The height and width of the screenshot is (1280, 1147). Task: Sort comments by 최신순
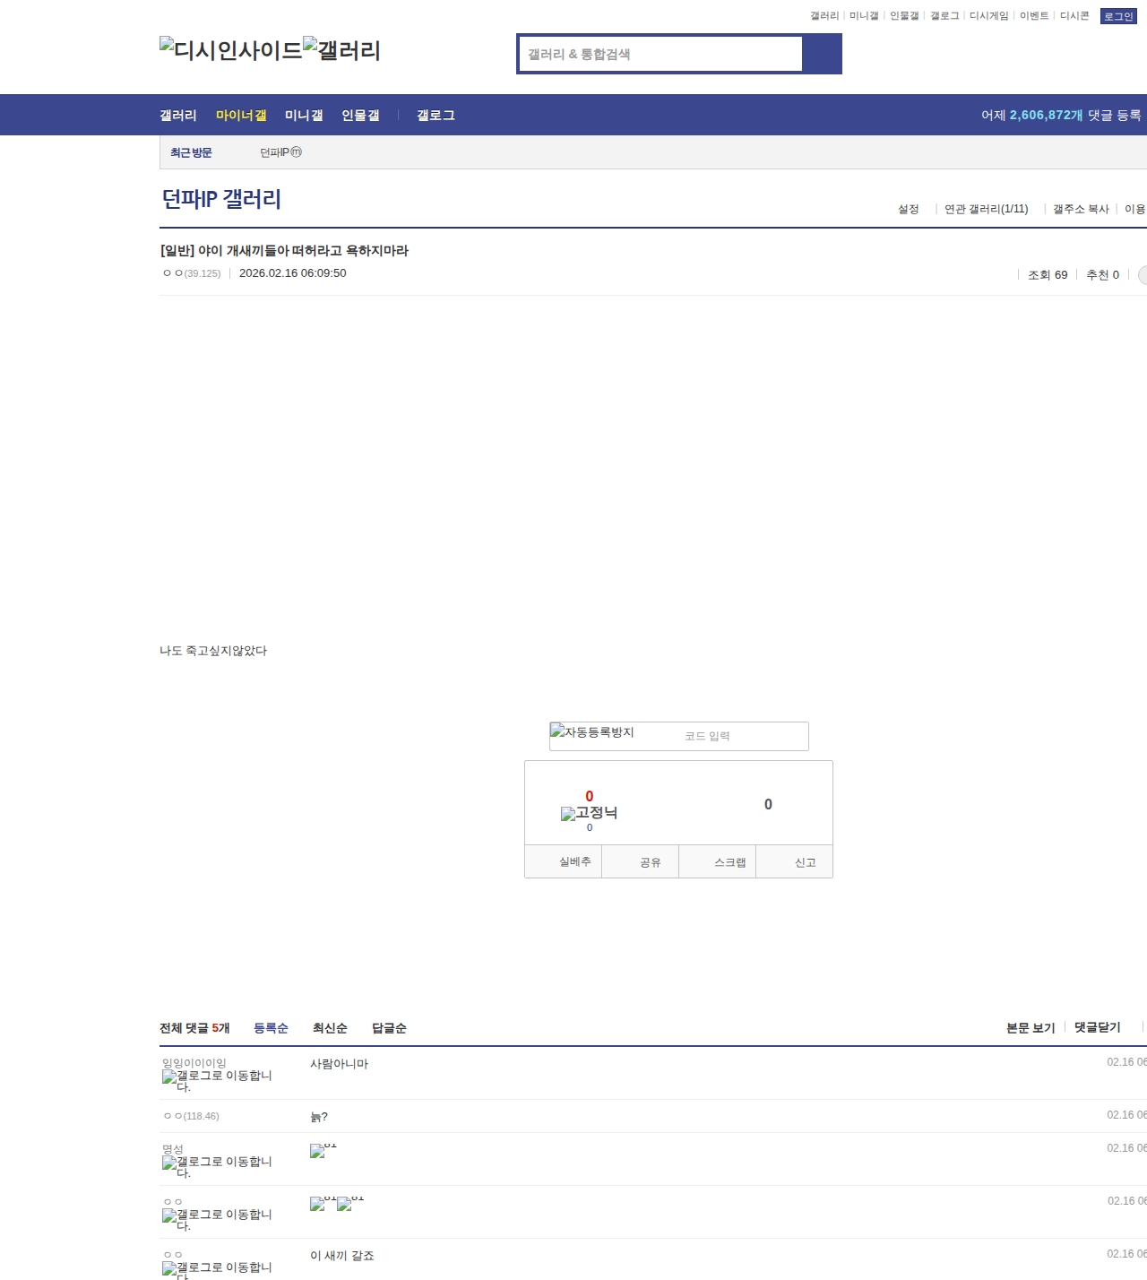(330, 1028)
